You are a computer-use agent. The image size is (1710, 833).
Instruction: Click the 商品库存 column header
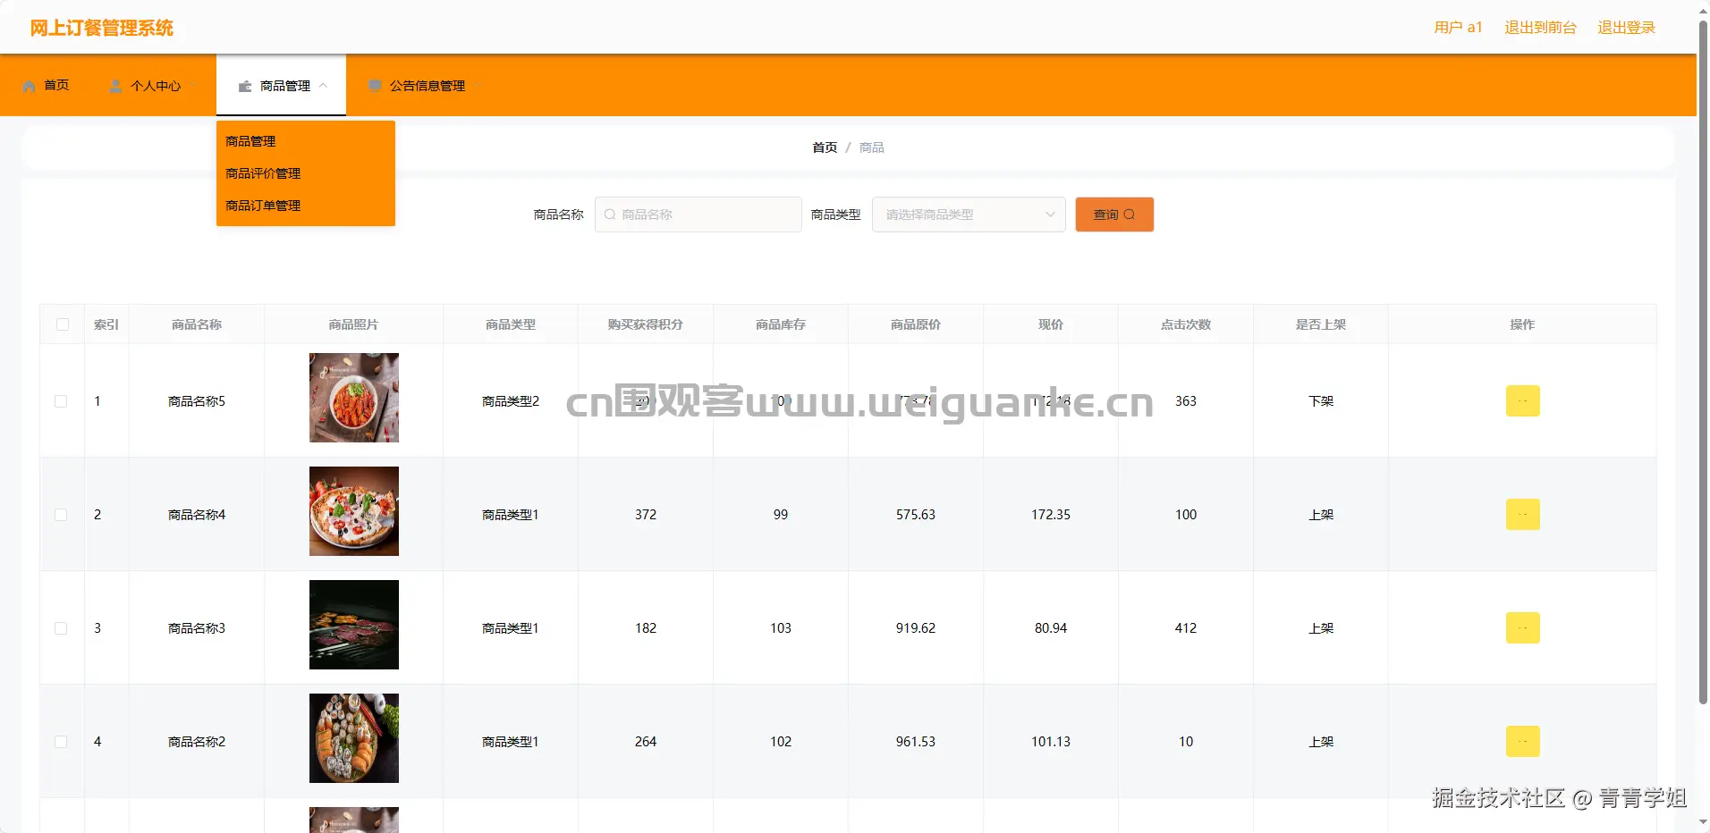(781, 324)
